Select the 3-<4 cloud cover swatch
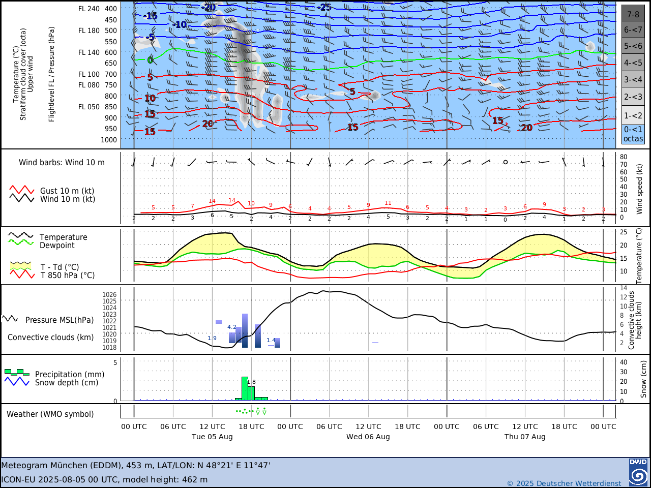Image resolution: width=651 pixels, height=488 pixels. tap(633, 79)
